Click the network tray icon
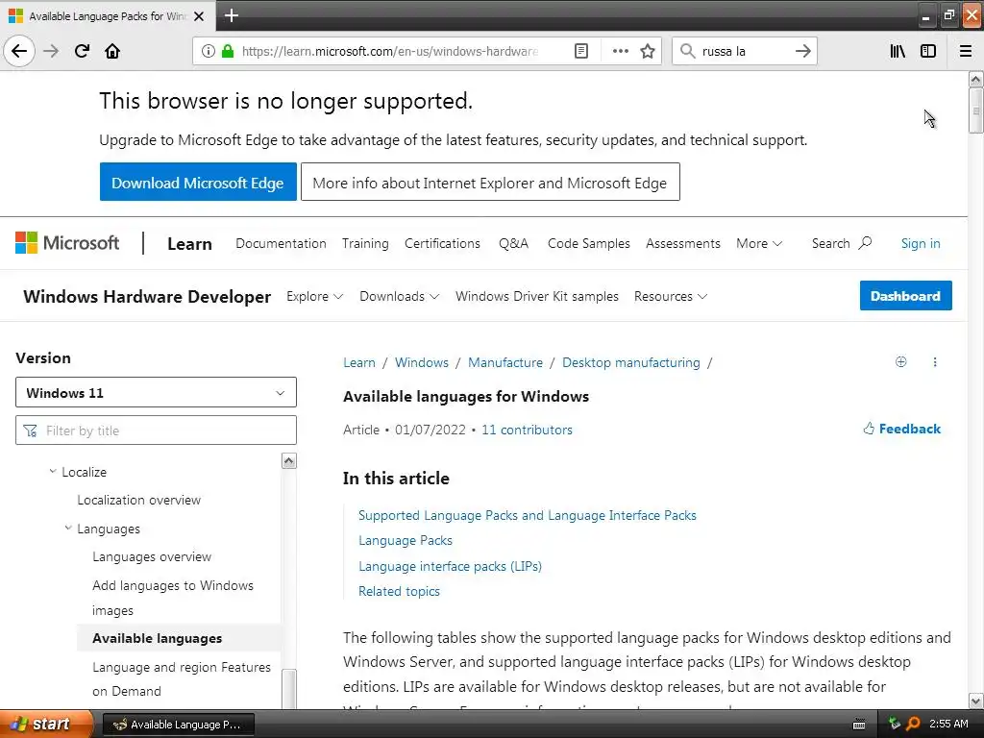The height and width of the screenshot is (738, 984). [895, 724]
